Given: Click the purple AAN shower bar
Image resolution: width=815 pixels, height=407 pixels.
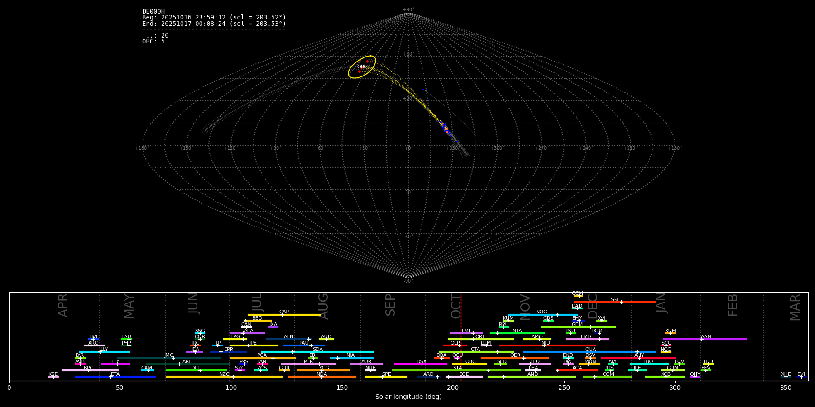Looking at the screenshot, I should coord(724,339).
